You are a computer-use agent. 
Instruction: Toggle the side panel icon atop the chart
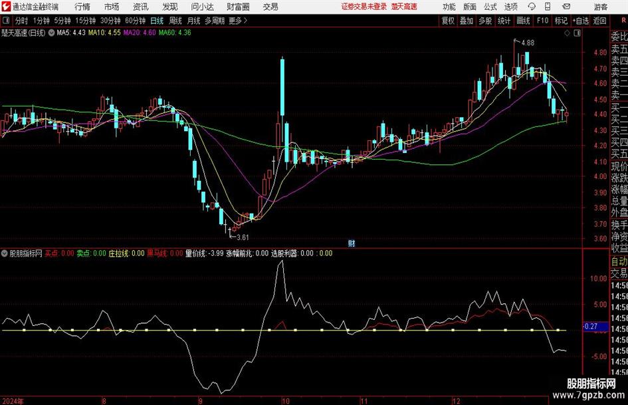(577, 33)
